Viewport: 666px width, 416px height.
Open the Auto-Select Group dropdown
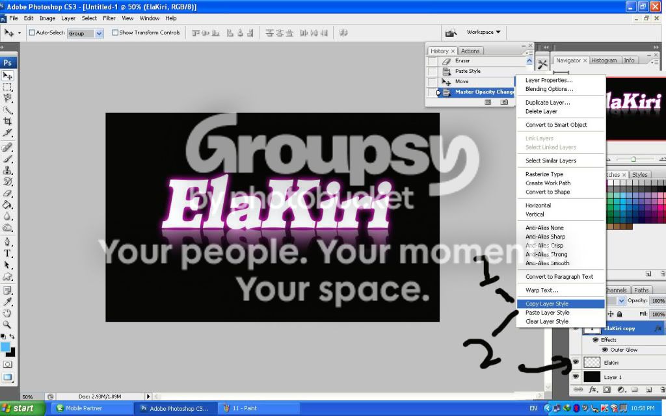99,33
